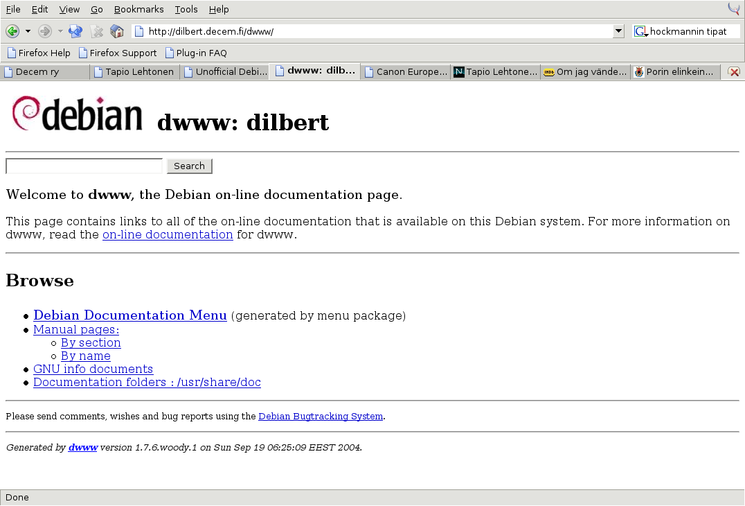Viewport: 745px width, 506px height.
Task: Open the Forward button history dropdown arrow
Action: pyautogui.click(x=60, y=31)
